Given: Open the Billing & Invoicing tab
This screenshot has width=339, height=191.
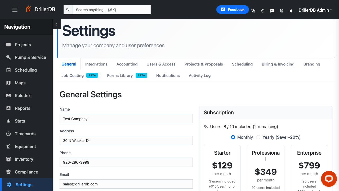Looking at the screenshot, I should [x=278, y=64].
